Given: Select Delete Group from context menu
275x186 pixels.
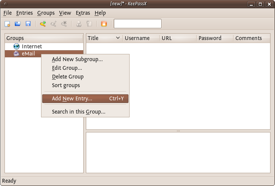Looking at the screenshot, I should pos(68,77).
